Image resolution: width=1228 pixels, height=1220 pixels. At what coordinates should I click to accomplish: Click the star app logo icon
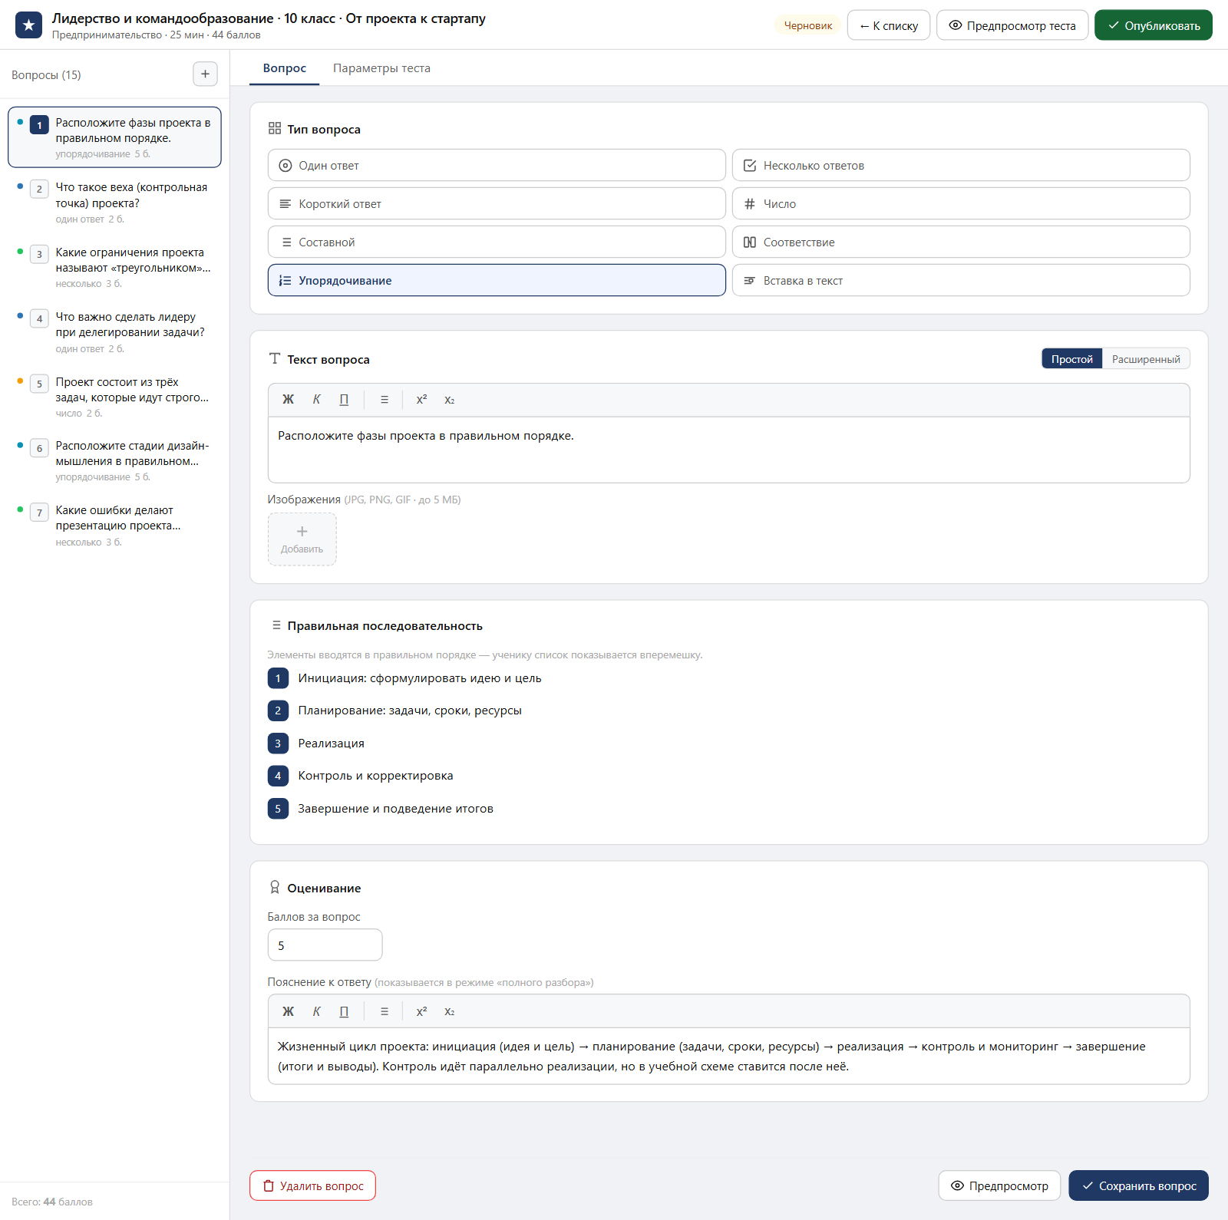[x=28, y=25]
